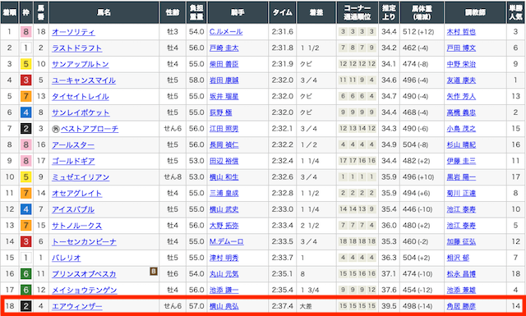The image size is (526, 316).
Task: Click horse name ミュゼエイリアン
Action: coord(81,177)
